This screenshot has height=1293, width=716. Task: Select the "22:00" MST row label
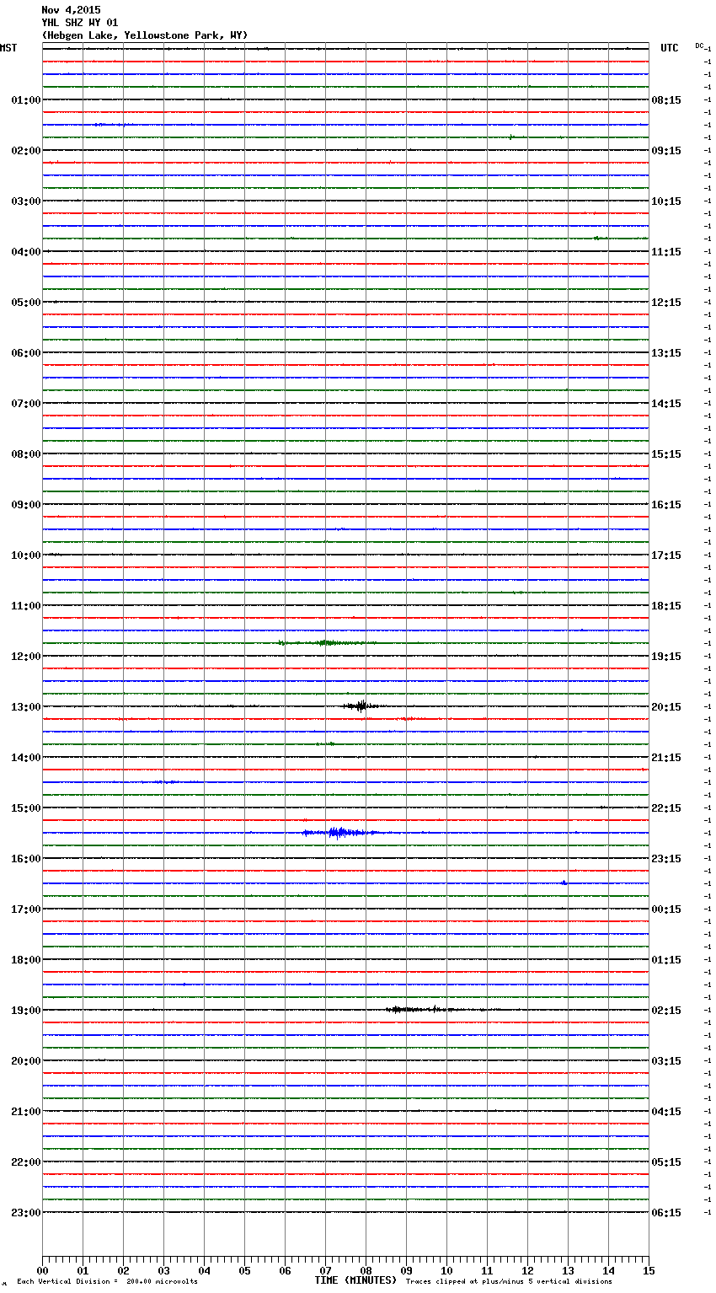[x=26, y=1162]
